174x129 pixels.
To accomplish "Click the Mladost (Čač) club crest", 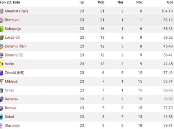I will pyautogui.click(x=1, y=11).
